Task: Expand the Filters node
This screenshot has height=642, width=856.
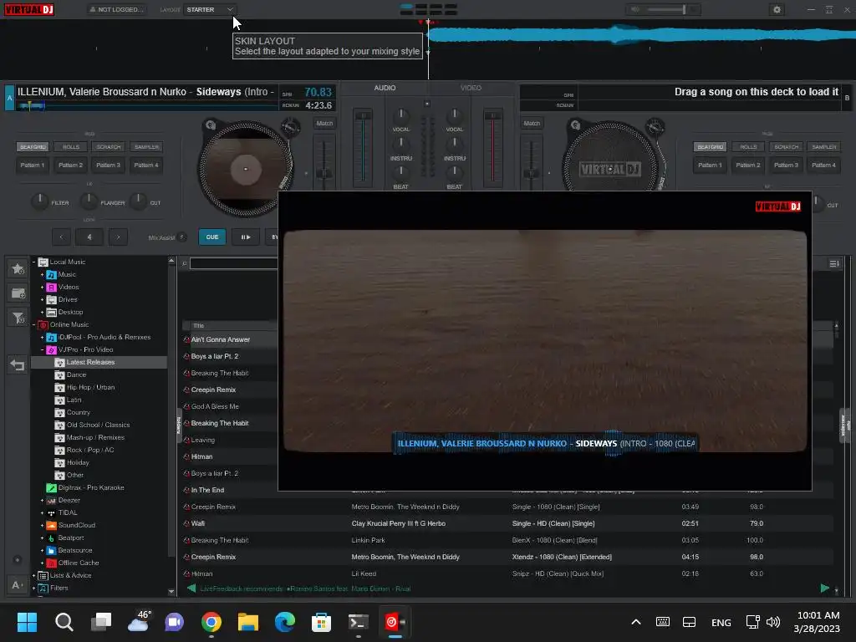Action: [33, 588]
